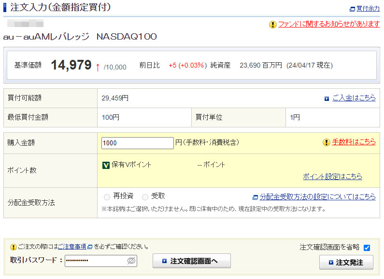Click the yellow warning icon beside the ファンド notice
Image resolution: width=384 pixels, height=279 pixels.
point(273,25)
